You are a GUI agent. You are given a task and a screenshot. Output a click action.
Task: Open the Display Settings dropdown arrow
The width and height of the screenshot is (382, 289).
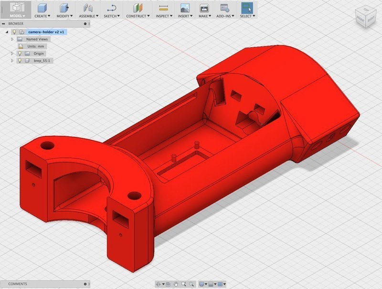(206, 284)
